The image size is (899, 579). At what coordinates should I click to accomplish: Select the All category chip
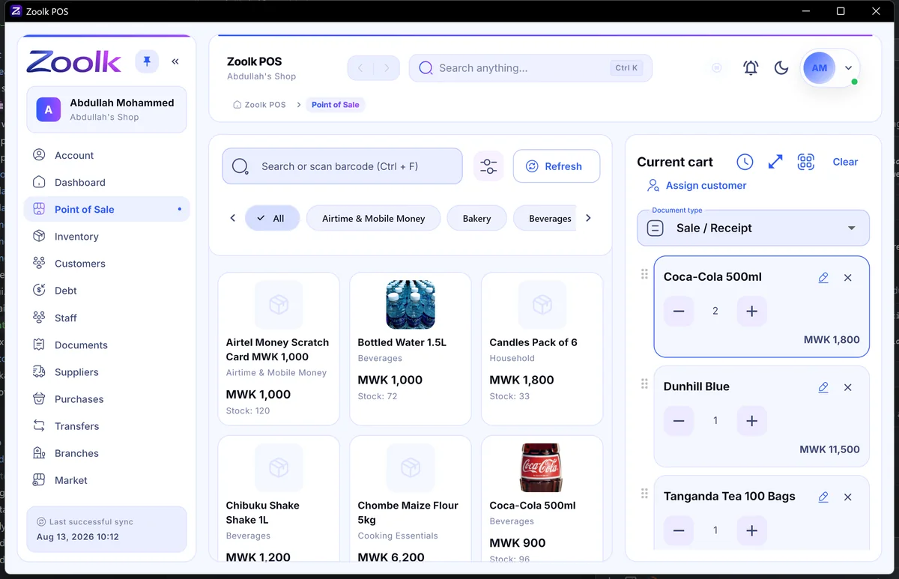pyautogui.click(x=272, y=218)
